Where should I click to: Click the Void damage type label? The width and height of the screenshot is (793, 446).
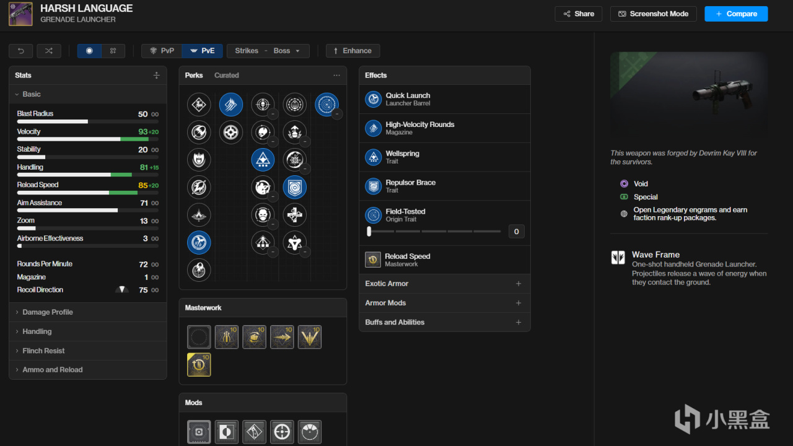(641, 184)
